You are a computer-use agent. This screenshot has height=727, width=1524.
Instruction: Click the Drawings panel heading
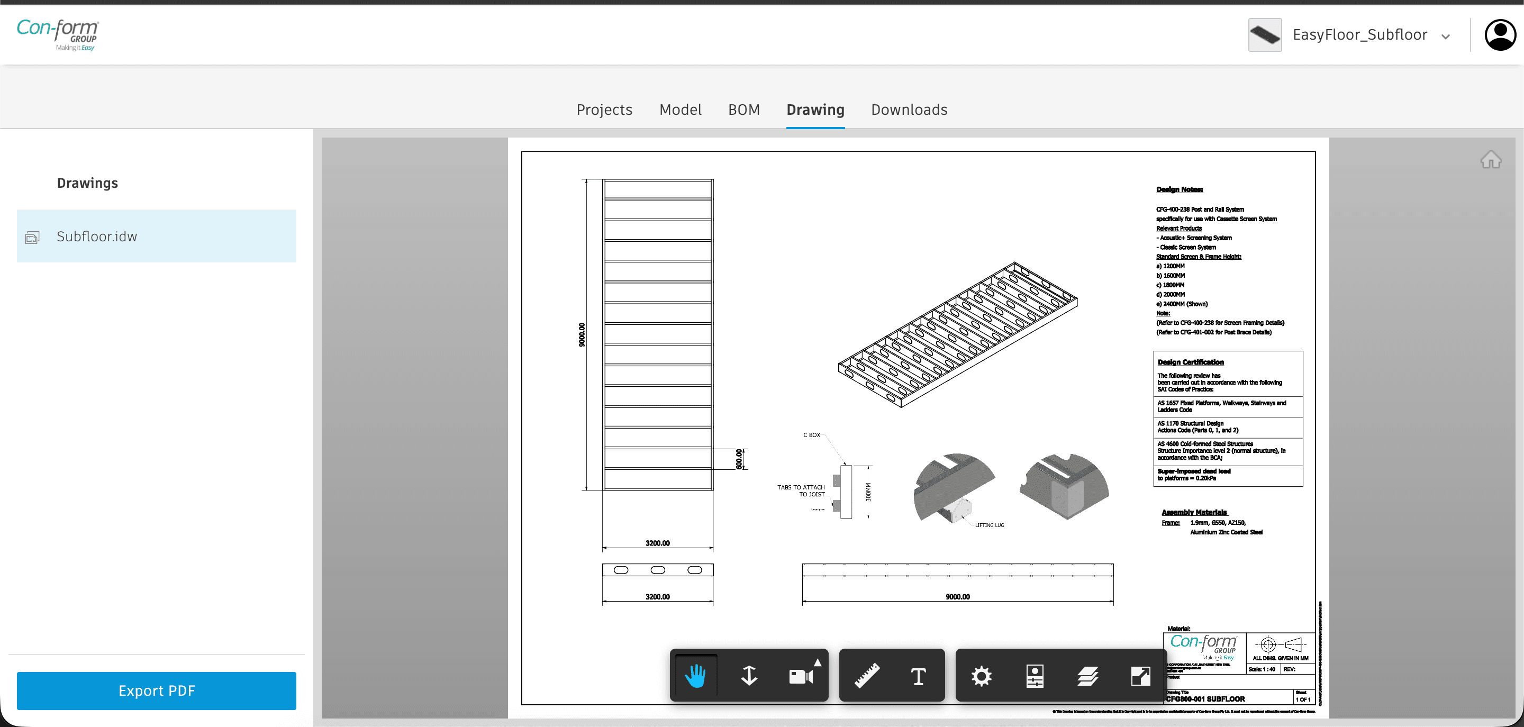87,184
